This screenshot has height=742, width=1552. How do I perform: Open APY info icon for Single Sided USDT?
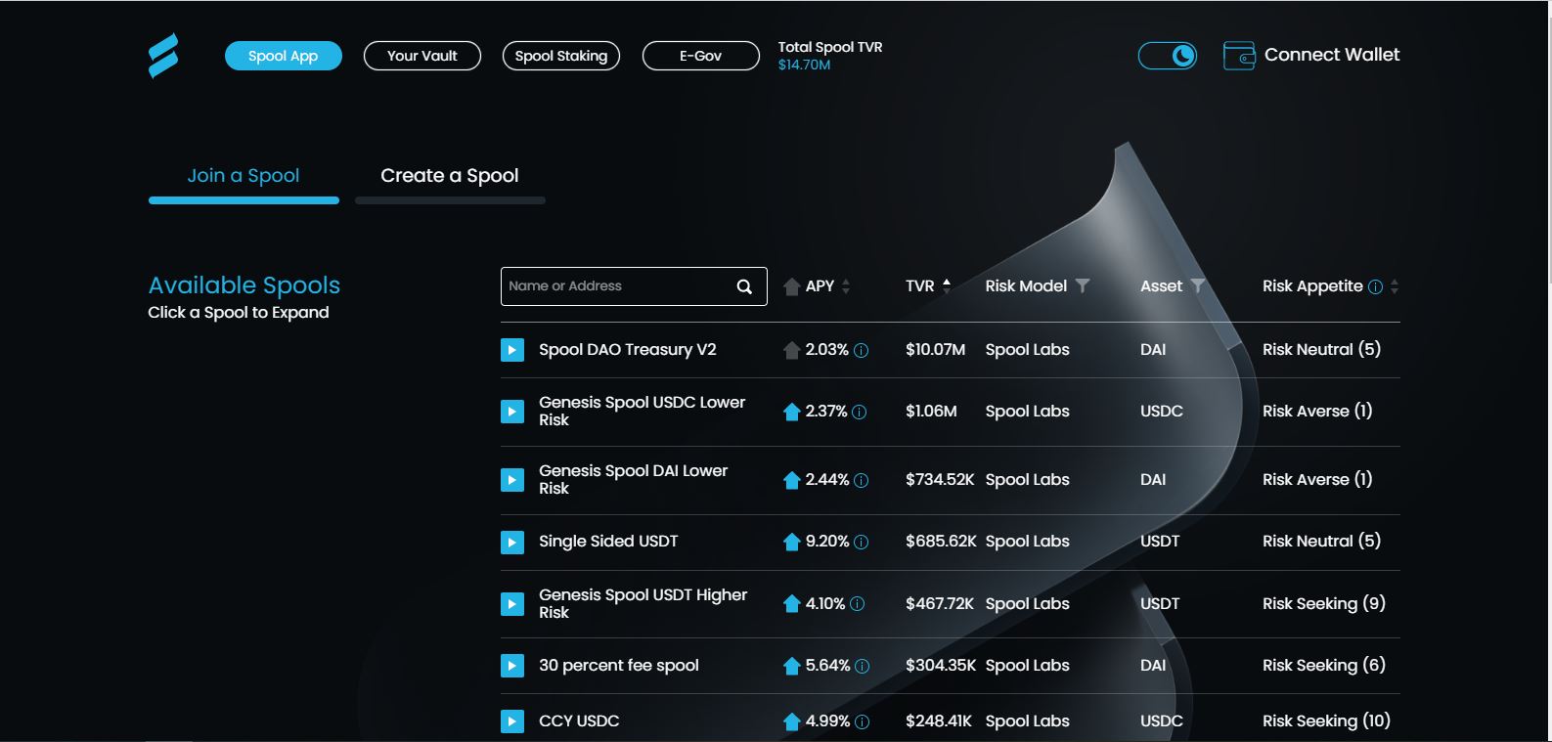click(862, 542)
